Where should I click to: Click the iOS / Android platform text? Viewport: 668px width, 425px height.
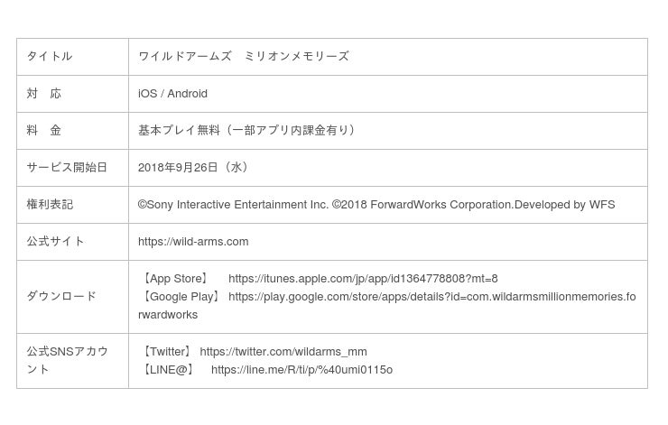coord(172,94)
